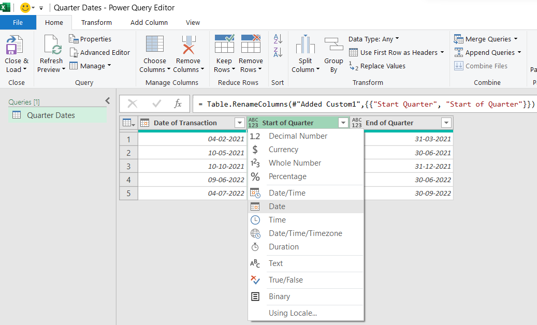537x325 pixels.
Task: Choose Whole Number data type
Action: pos(306,163)
